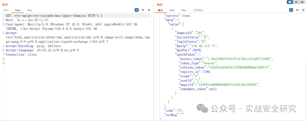Select combined tabbed layout icon
This screenshot has height=121, width=306.
click(302, 2)
